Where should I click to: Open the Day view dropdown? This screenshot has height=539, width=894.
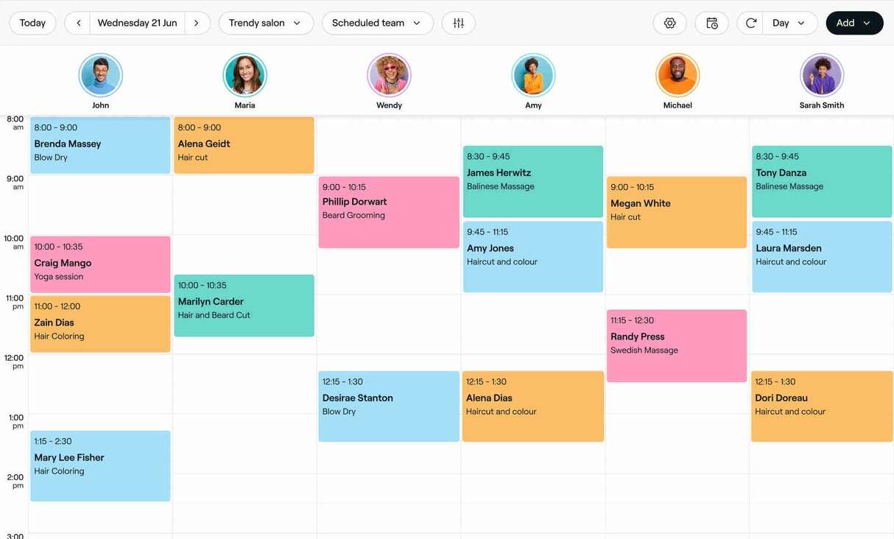click(x=784, y=21)
